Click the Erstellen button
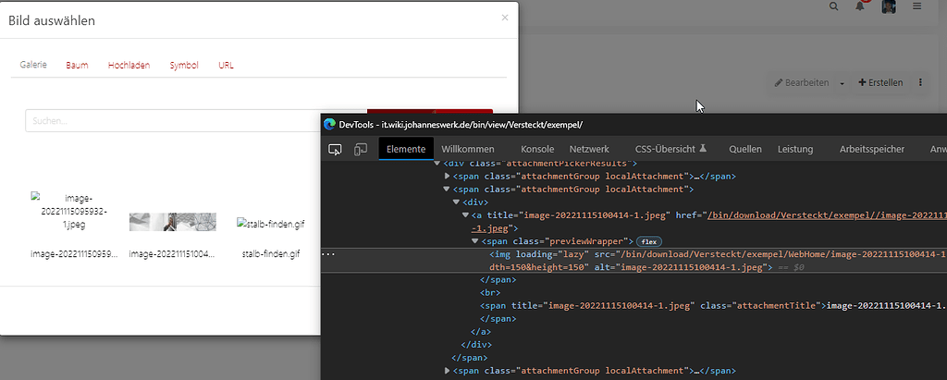 (x=880, y=82)
